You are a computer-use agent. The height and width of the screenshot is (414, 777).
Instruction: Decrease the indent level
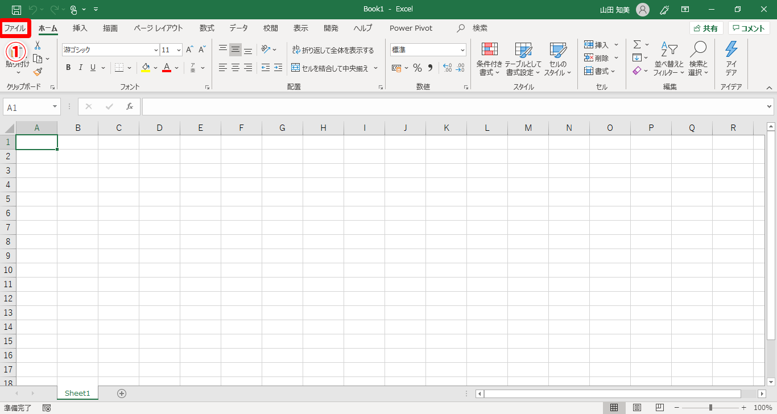coord(266,68)
